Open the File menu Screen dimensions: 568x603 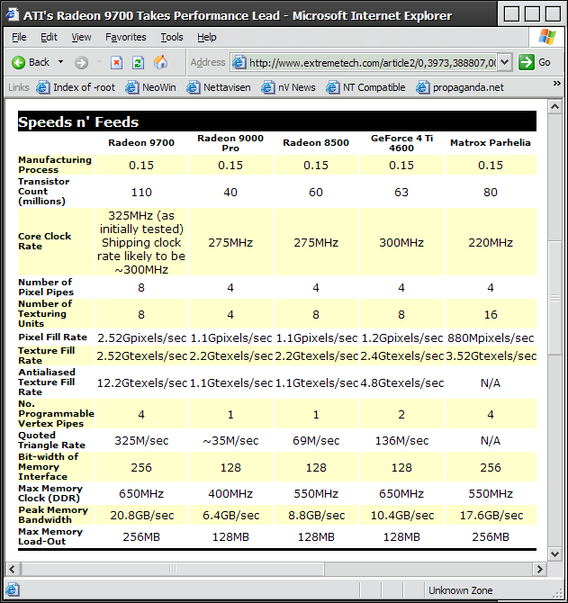click(19, 37)
